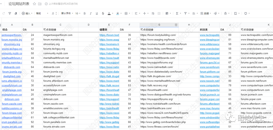
Task: Select cell https://www.healthboards.com/
Action: tap(159, 58)
